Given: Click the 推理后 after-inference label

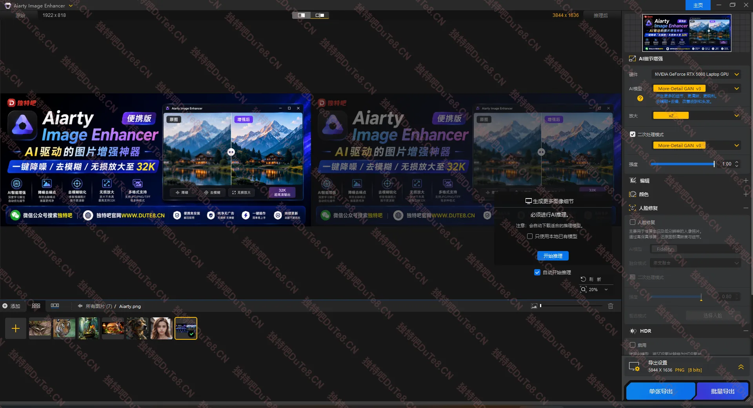Looking at the screenshot, I should 600,15.
